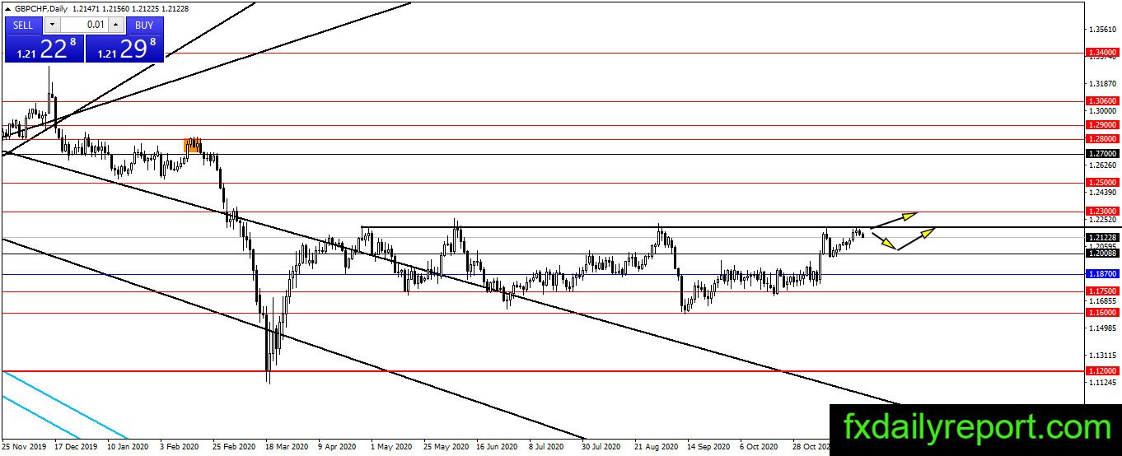Click the BUY button

pyautogui.click(x=145, y=25)
